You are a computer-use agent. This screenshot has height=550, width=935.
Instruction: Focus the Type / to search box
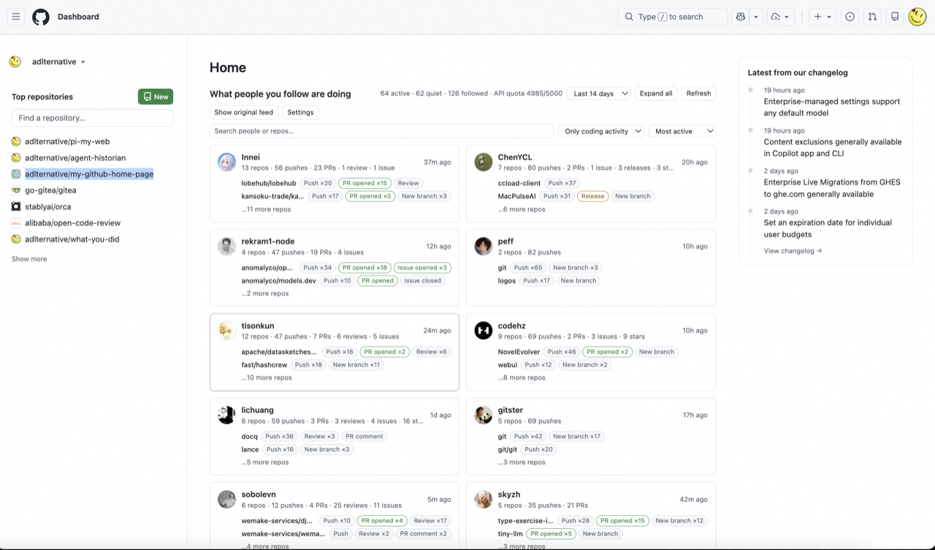coord(673,17)
